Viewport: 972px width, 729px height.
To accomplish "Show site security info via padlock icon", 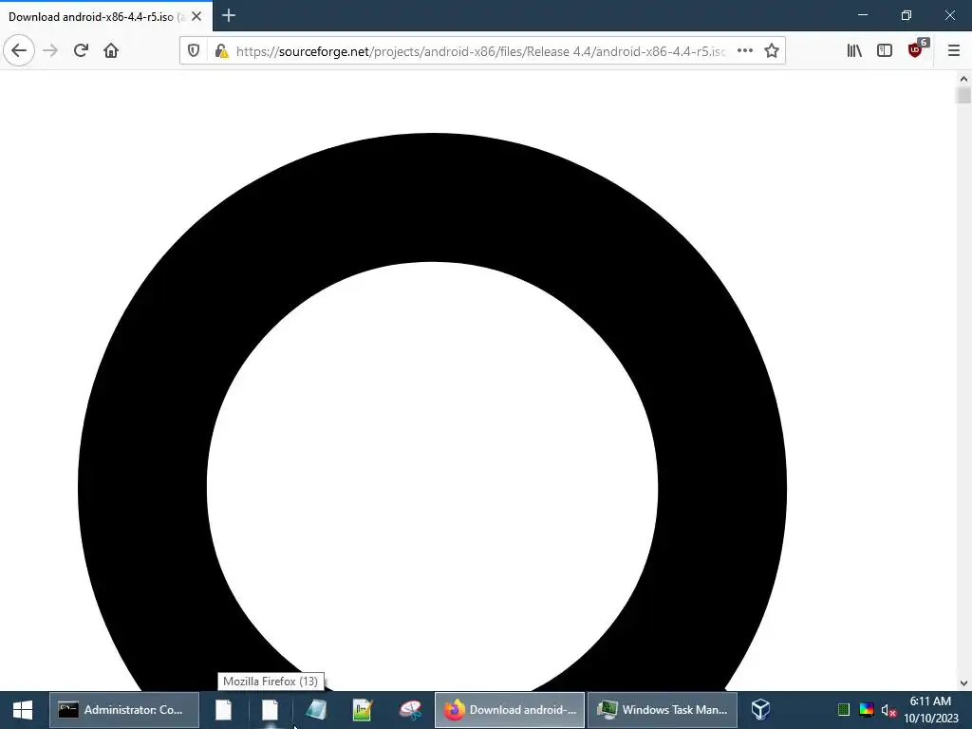I will tap(221, 51).
